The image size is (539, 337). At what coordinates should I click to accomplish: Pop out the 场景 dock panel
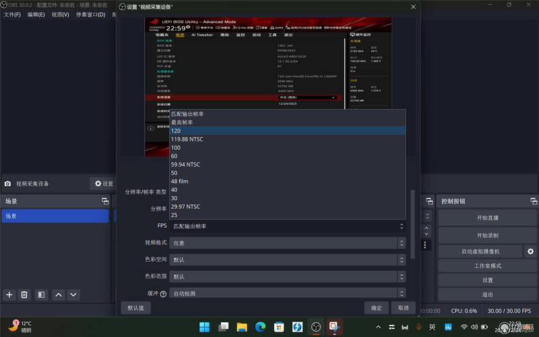tap(105, 201)
